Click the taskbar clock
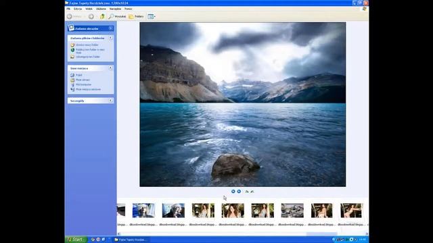Screen dimensions: 433x243 click(x=363, y=240)
